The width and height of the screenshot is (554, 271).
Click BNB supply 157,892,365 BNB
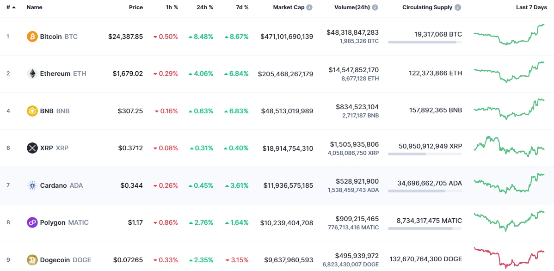click(435, 111)
